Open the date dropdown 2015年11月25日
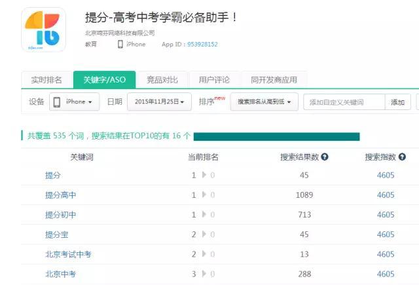The height and width of the screenshot is (285, 419). (159, 102)
